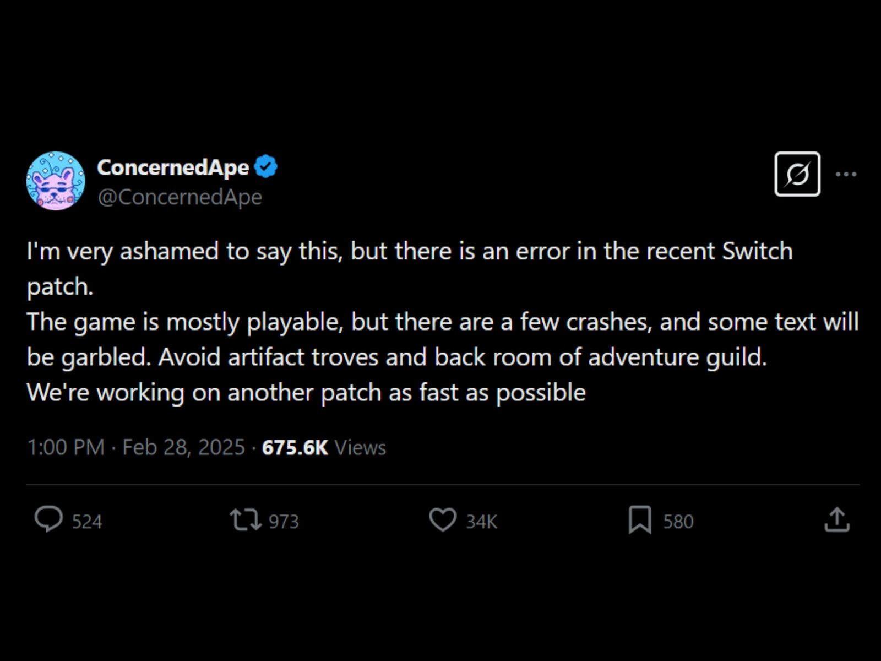Open the three-dot more options menu
Screen dimensions: 881x661
[846, 174]
